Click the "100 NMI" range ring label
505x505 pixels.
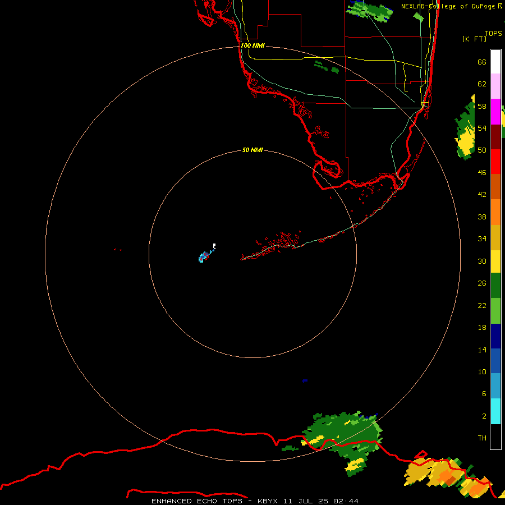click(x=252, y=46)
